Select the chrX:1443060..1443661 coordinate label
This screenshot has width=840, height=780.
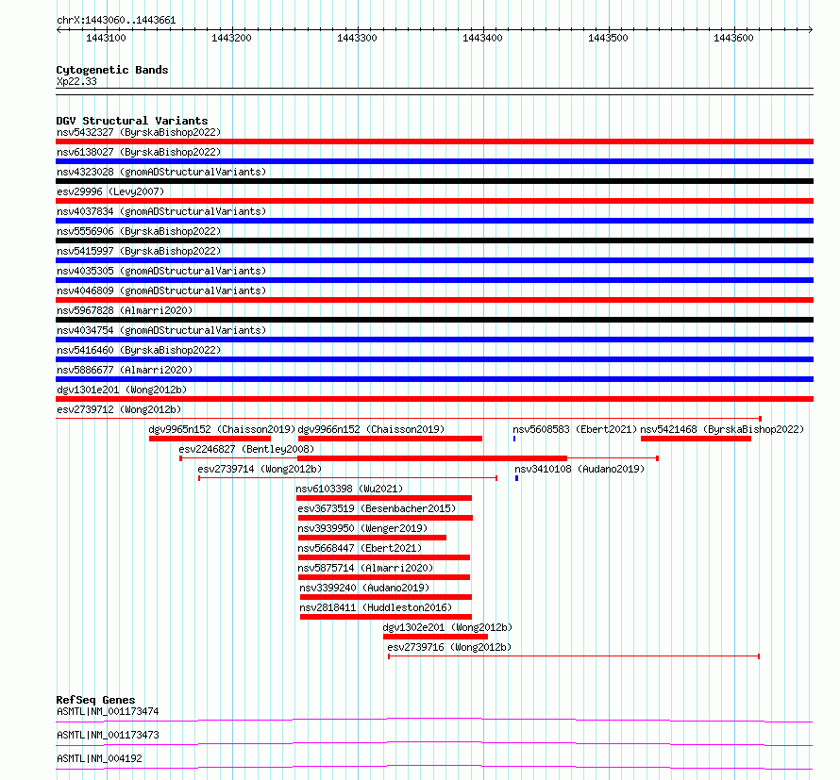pos(116,20)
